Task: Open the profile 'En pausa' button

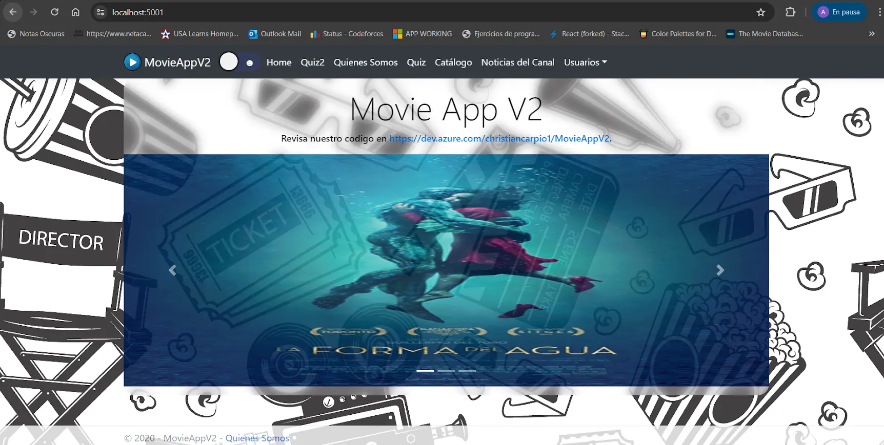Action: click(x=839, y=12)
